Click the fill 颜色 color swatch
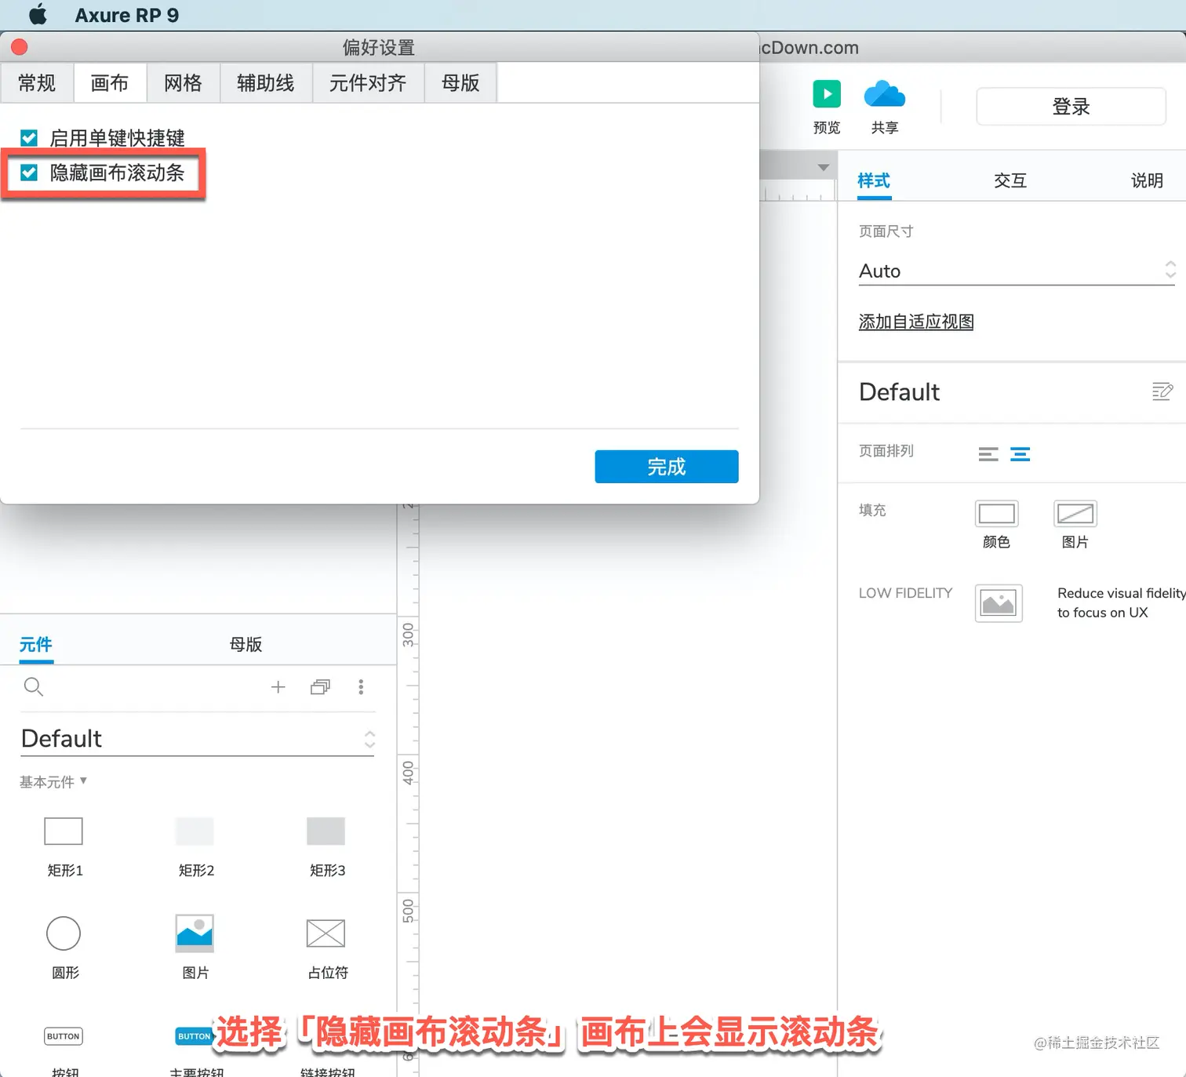Screen dimensions: 1186x1077 click(997, 514)
